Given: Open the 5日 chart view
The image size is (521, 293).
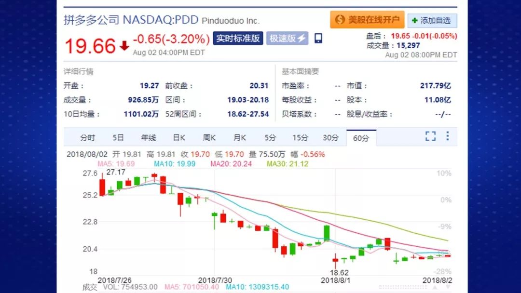Looking at the screenshot, I should [117, 137].
